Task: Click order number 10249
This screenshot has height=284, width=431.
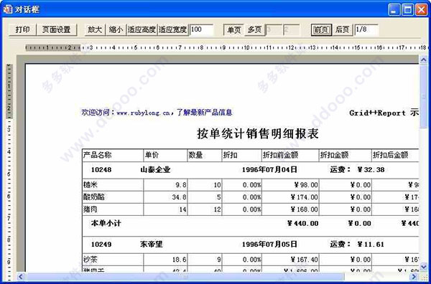Action: tap(101, 245)
